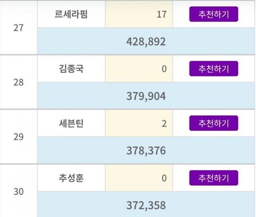Click 추천하기 button for 르세라핌

pos(214,14)
